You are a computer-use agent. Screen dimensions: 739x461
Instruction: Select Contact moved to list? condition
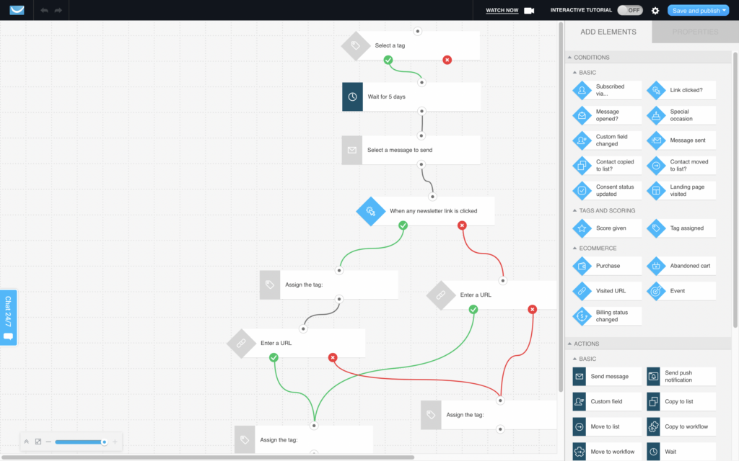(x=681, y=165)
